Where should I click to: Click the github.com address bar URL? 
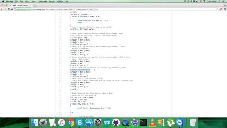point(65,9)
